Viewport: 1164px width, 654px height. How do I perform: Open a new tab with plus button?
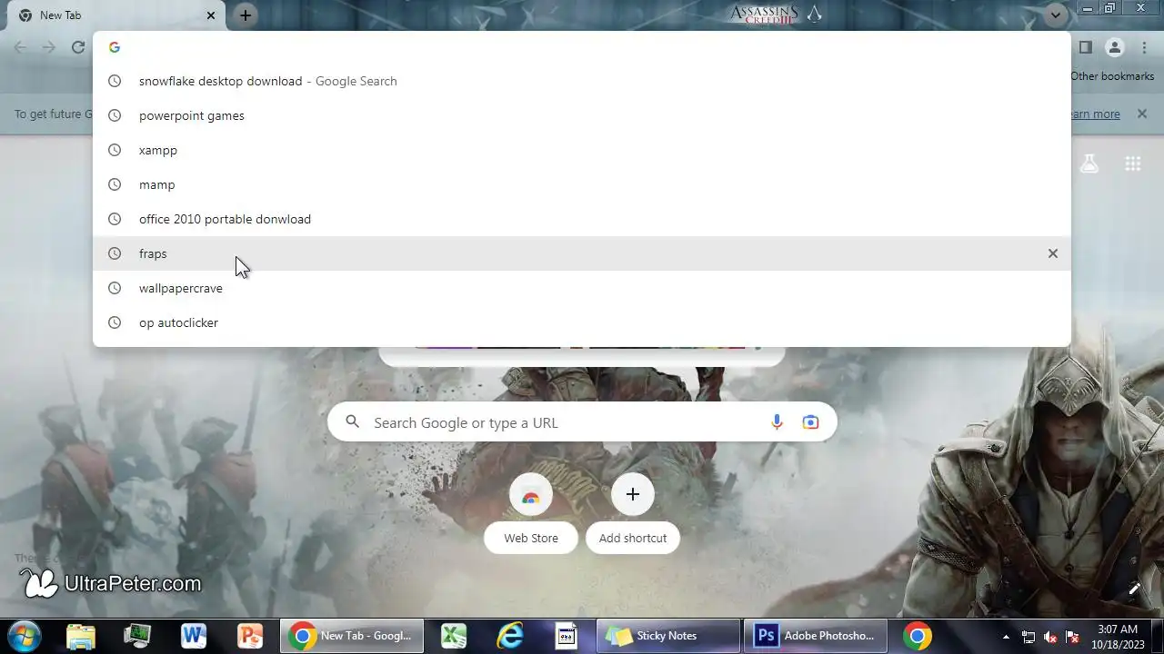[x=246, y=15]
